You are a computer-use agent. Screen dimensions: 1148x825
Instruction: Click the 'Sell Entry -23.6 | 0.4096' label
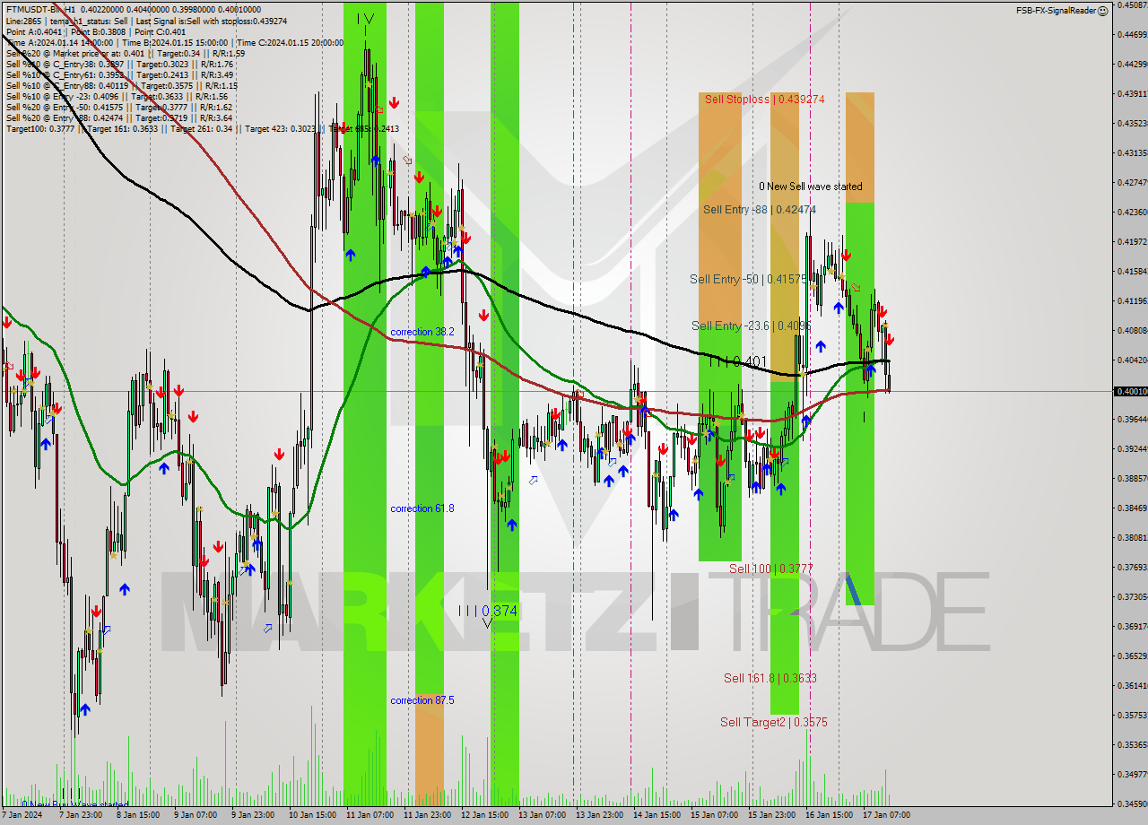tap(751, 326)
